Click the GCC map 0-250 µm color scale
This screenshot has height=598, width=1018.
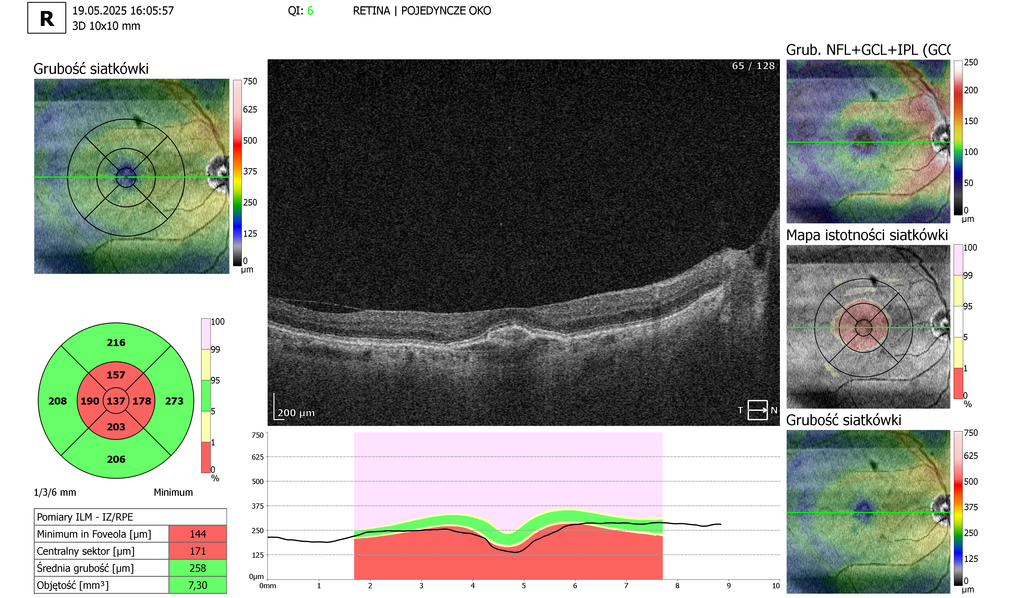pyautogui.click(x=958, y=138)
